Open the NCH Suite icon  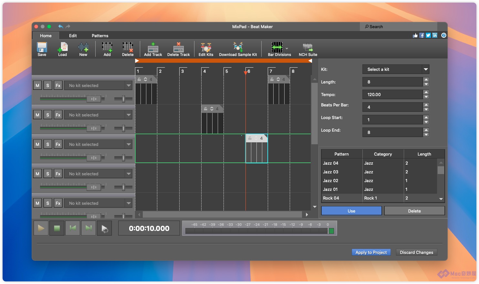[308, 49]
